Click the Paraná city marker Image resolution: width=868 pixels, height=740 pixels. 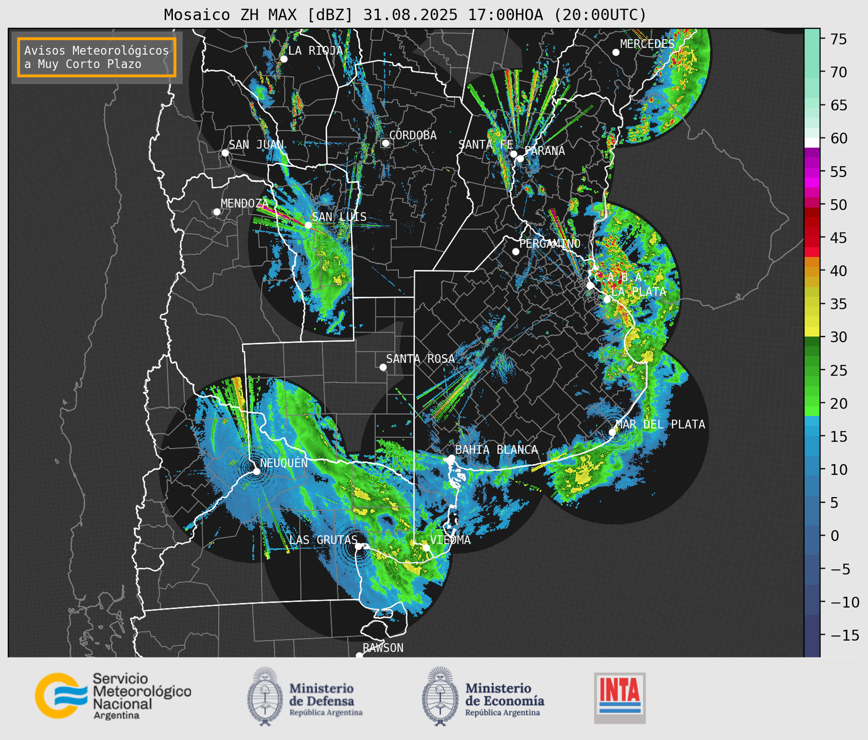tap(520, 158)
